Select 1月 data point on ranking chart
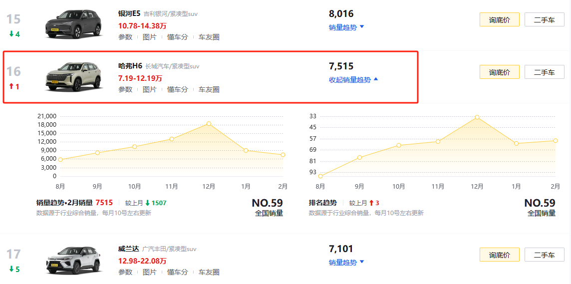This screenshot has width=571, height=284. [516, 143]
